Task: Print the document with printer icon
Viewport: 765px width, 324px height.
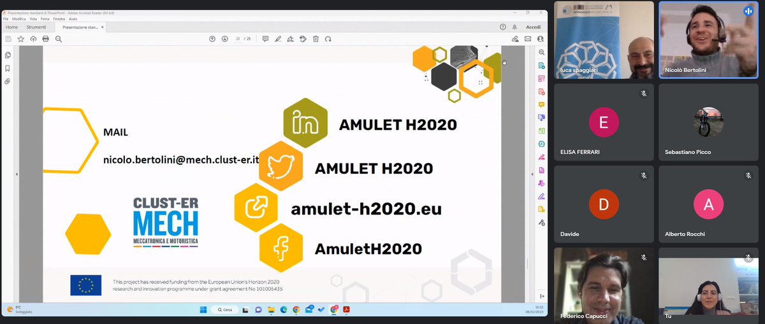Action: pyautogui.click(x=45, y=39)
